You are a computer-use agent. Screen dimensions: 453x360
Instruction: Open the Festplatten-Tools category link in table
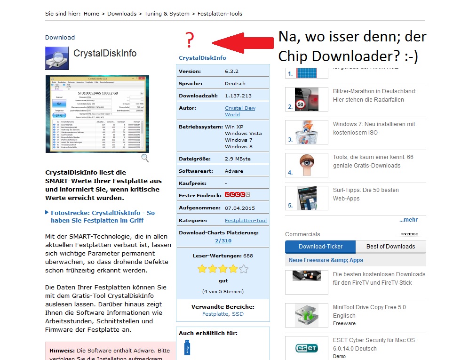(246, 220)
